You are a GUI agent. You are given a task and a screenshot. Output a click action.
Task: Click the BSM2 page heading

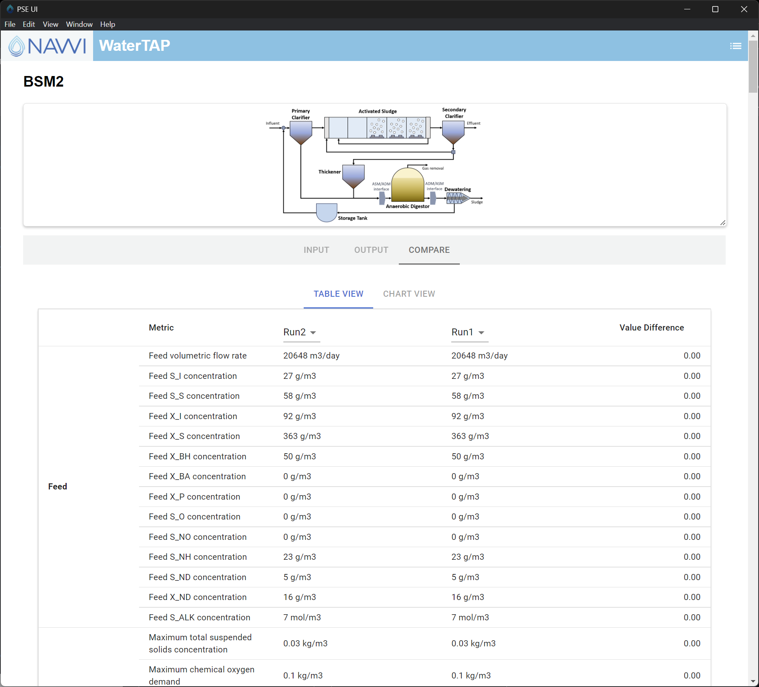coord(43,82)
